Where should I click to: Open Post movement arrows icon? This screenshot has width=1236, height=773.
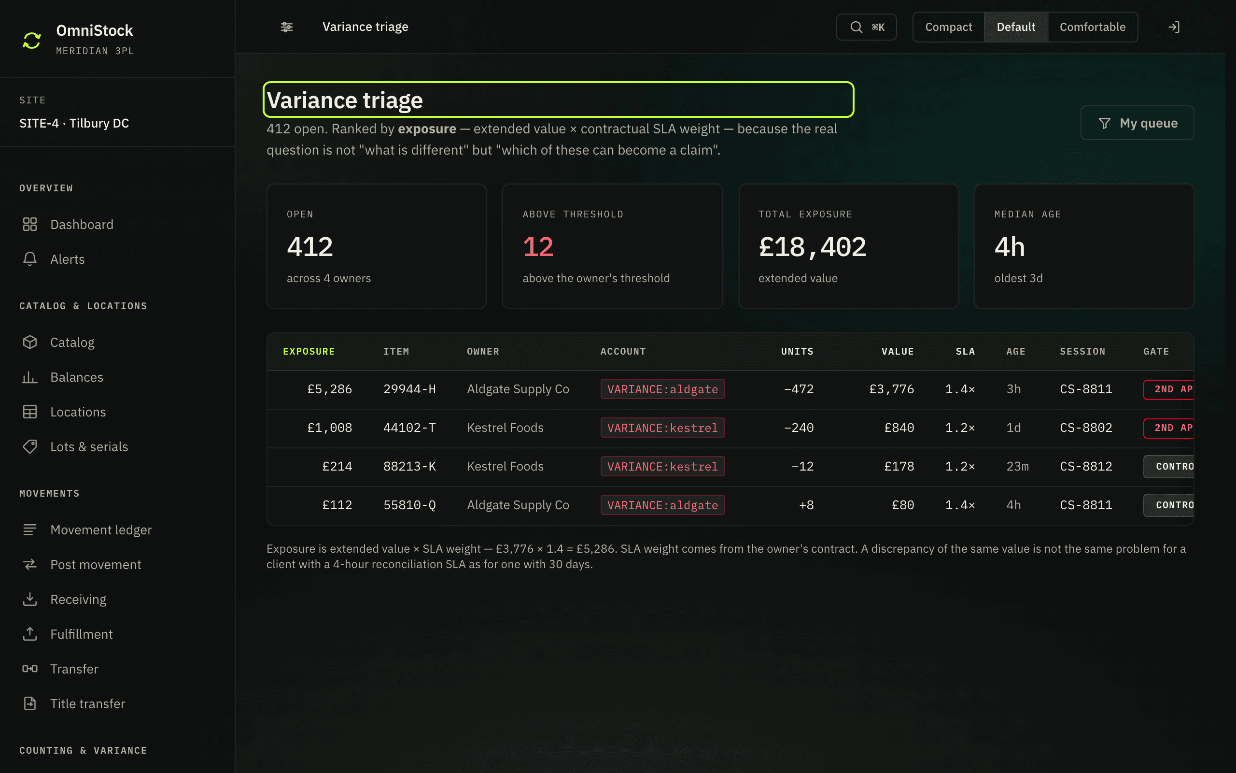pos(30,564)
